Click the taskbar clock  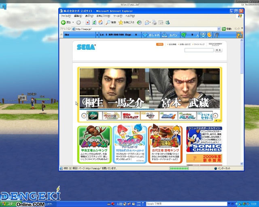pyautogui.click(x=254, y=204)
